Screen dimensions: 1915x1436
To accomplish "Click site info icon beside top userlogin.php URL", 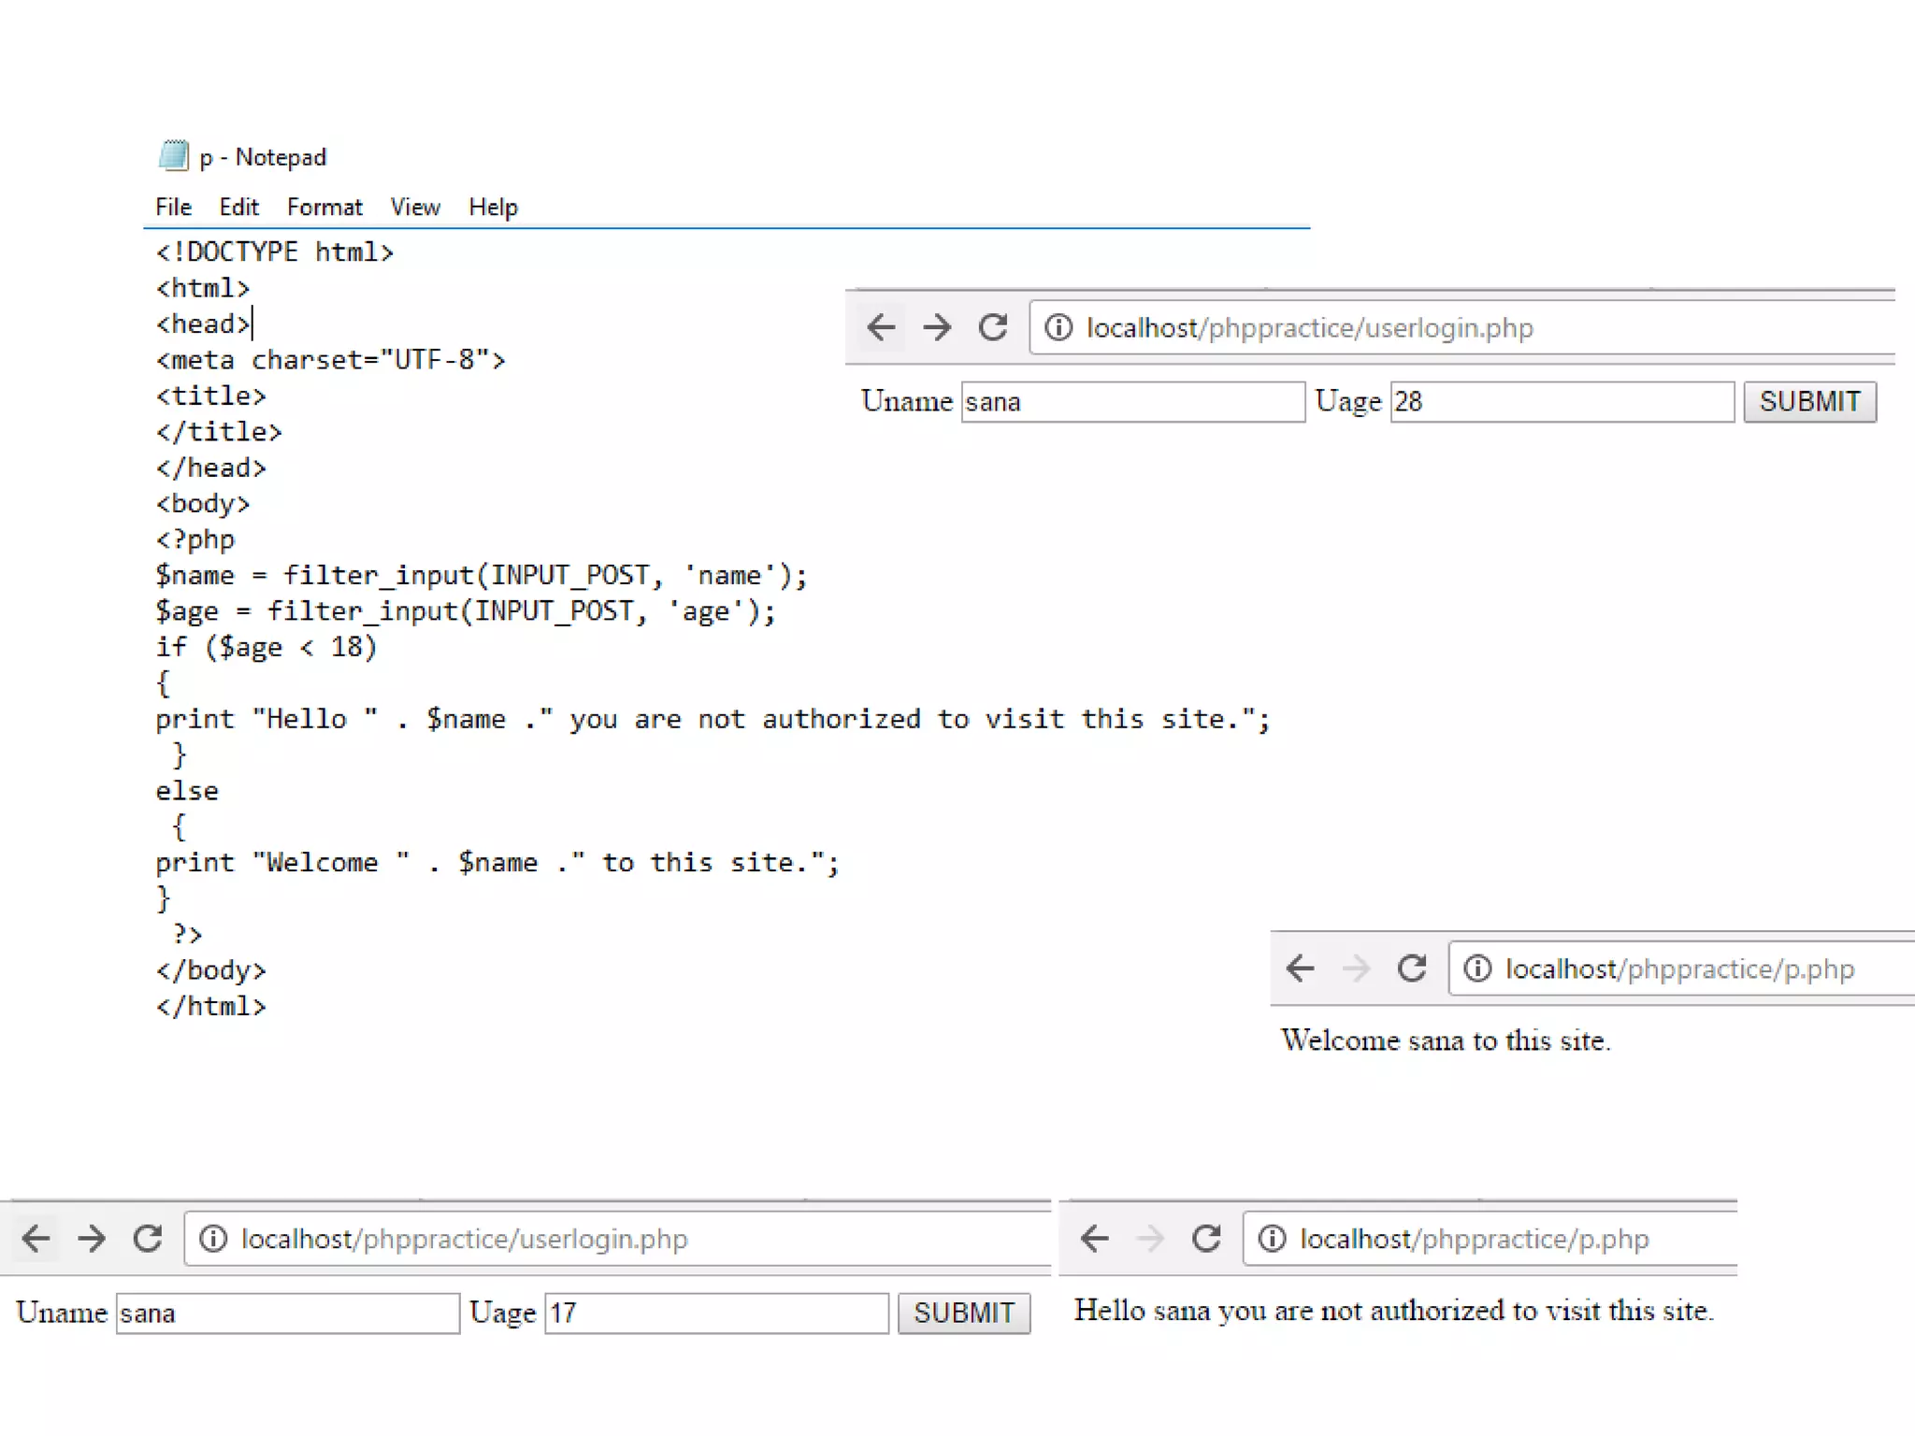I will 1058,327.
